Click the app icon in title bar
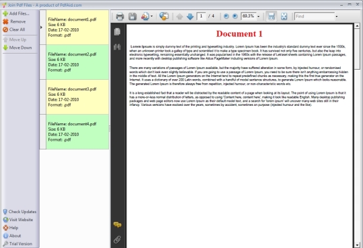The image size is (363, 248). (x=4, y=5)
